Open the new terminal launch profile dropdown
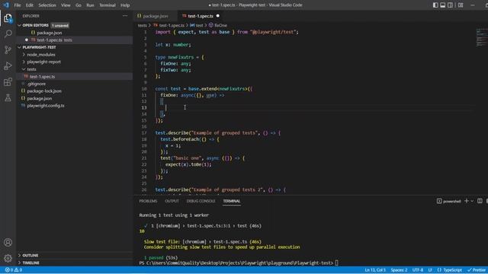The image size is (488, 274). click(x=472, y=201)
